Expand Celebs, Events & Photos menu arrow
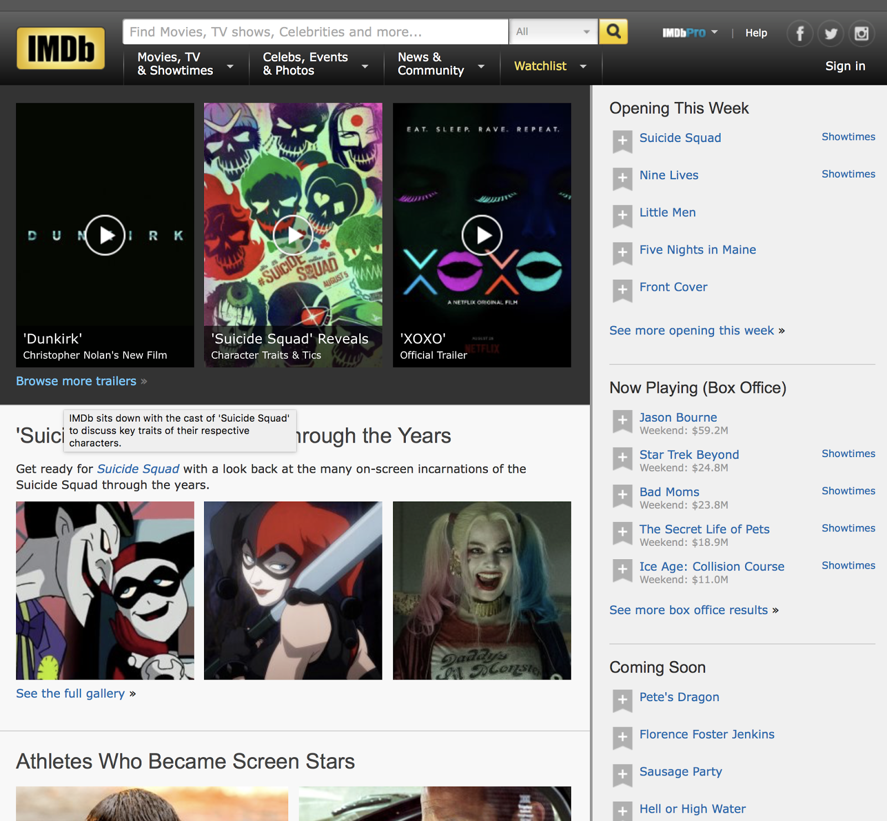 click(x=365, y=67)
